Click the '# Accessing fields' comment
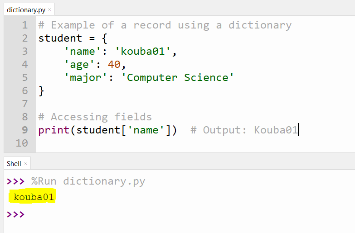 click(95, 117)
